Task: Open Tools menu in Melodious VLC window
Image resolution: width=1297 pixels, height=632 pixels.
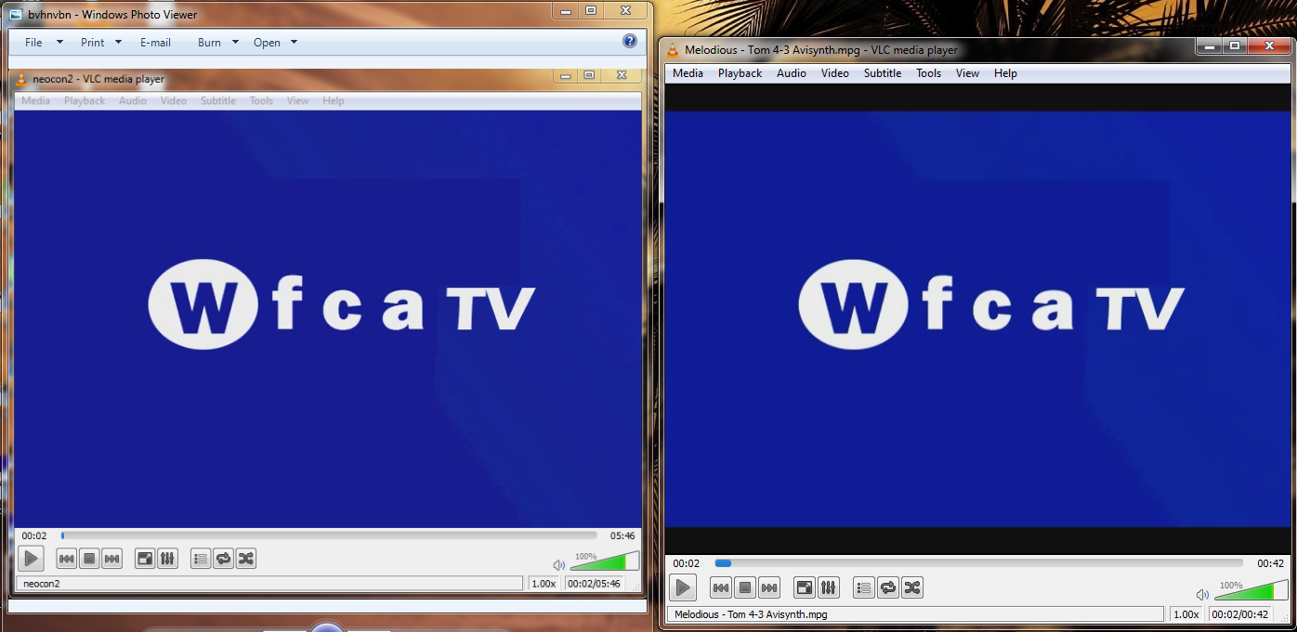Action: tap(929, 73)
